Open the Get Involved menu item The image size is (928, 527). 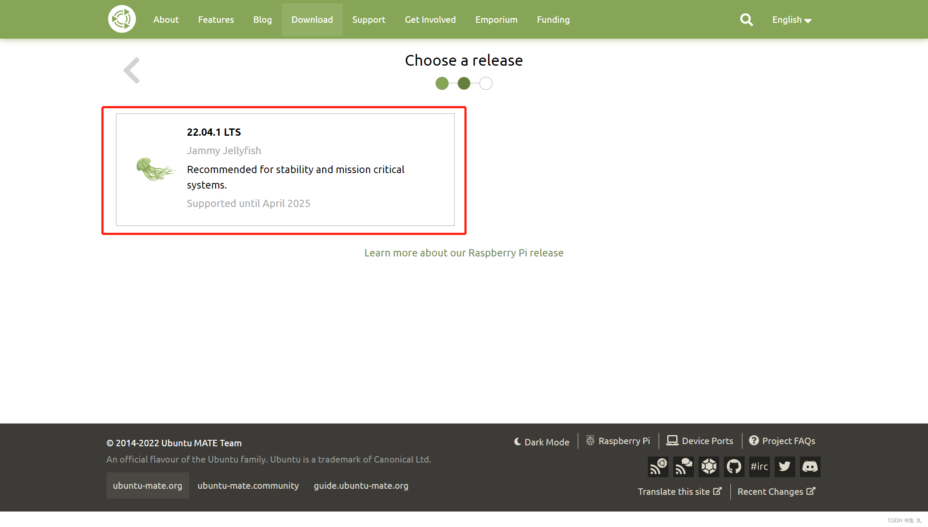coord(430,19)
